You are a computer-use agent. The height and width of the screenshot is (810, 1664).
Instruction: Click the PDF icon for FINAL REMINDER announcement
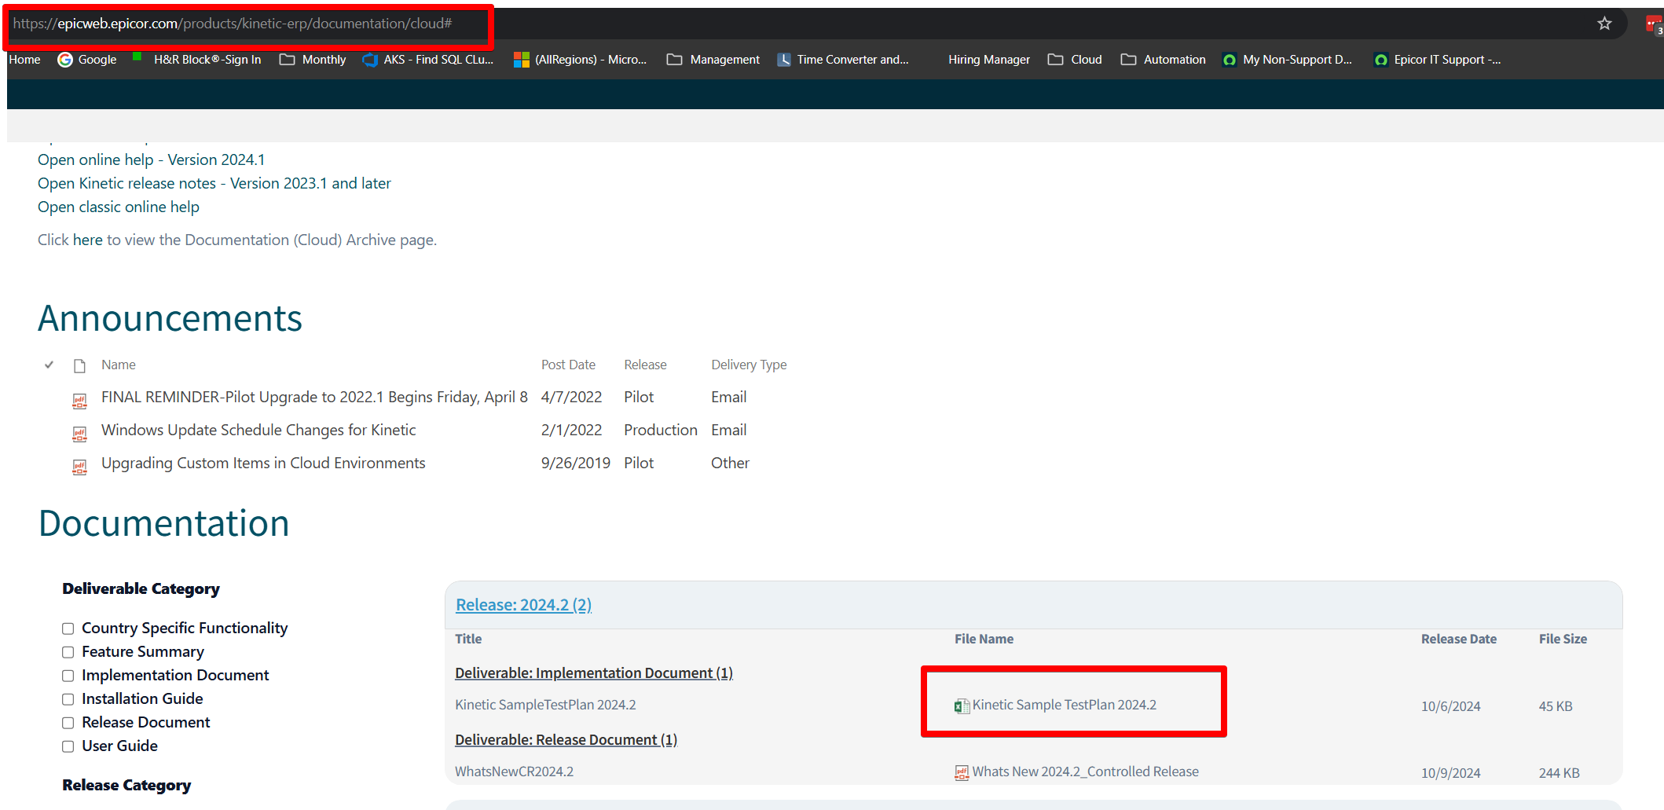pos(79,401)
